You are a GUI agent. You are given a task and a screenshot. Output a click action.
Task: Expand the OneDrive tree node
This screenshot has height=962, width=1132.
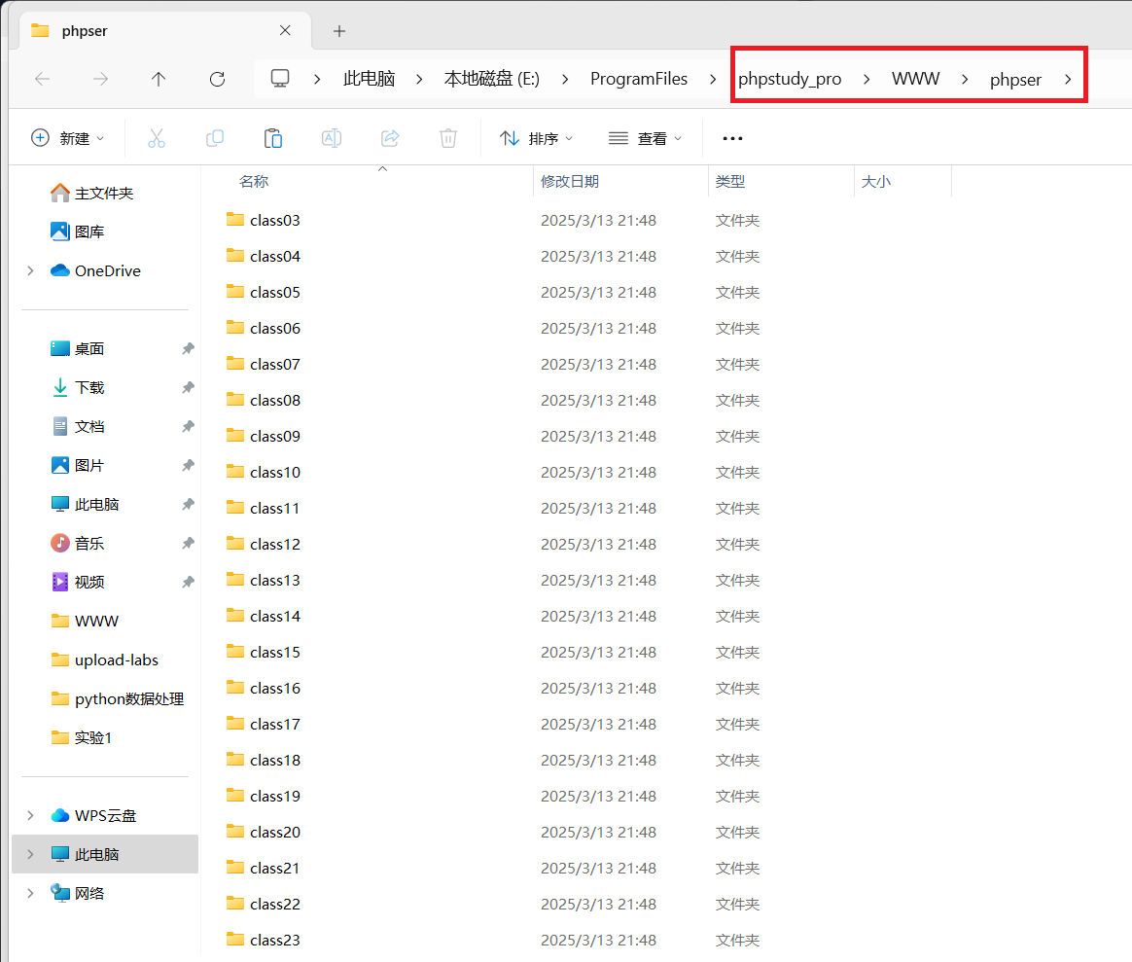(30, 270)
